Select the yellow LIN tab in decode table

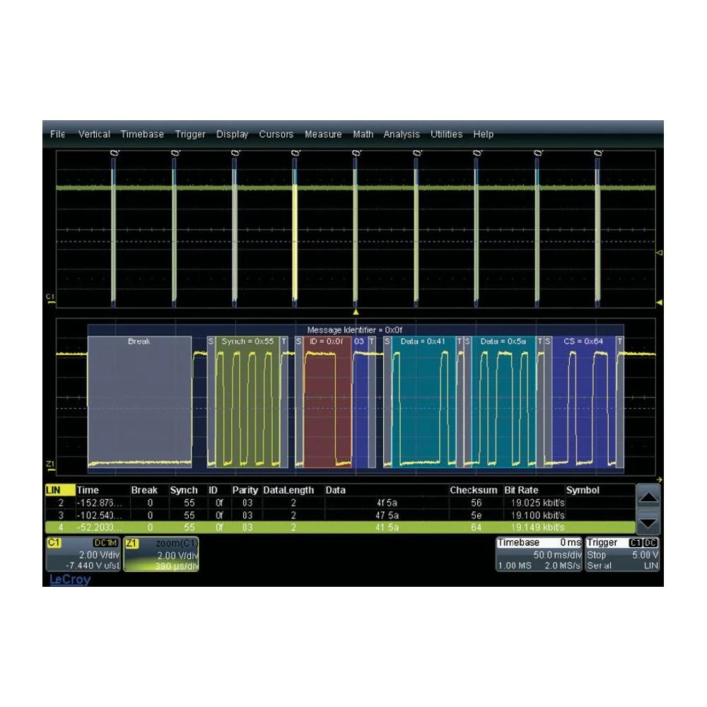(x=59, y=489)
